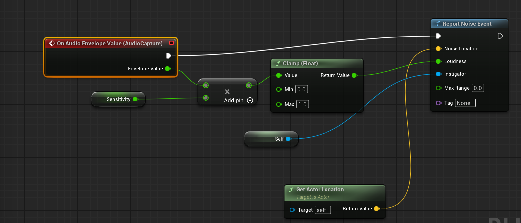This screenshot has height=223, width=521.
Task: Click the Max Range value field
Action: (x=478, y=88)
